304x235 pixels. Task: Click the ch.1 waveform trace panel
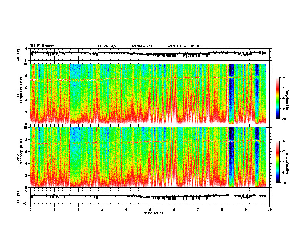[x=150, y=55]
